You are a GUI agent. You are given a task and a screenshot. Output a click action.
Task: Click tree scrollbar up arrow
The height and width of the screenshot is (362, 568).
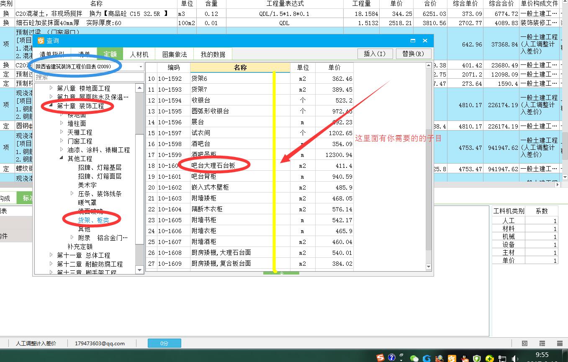click(140, 88)
